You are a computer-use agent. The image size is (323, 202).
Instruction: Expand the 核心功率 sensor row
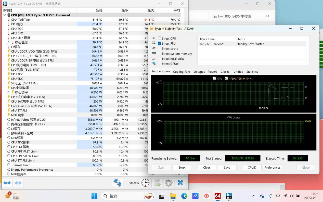[x=8, y=92]
